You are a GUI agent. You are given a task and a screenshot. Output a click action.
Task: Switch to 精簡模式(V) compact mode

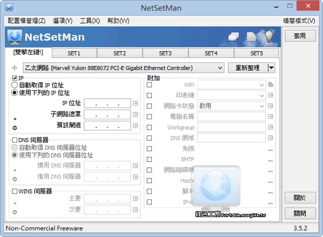(x=299, y=21)
